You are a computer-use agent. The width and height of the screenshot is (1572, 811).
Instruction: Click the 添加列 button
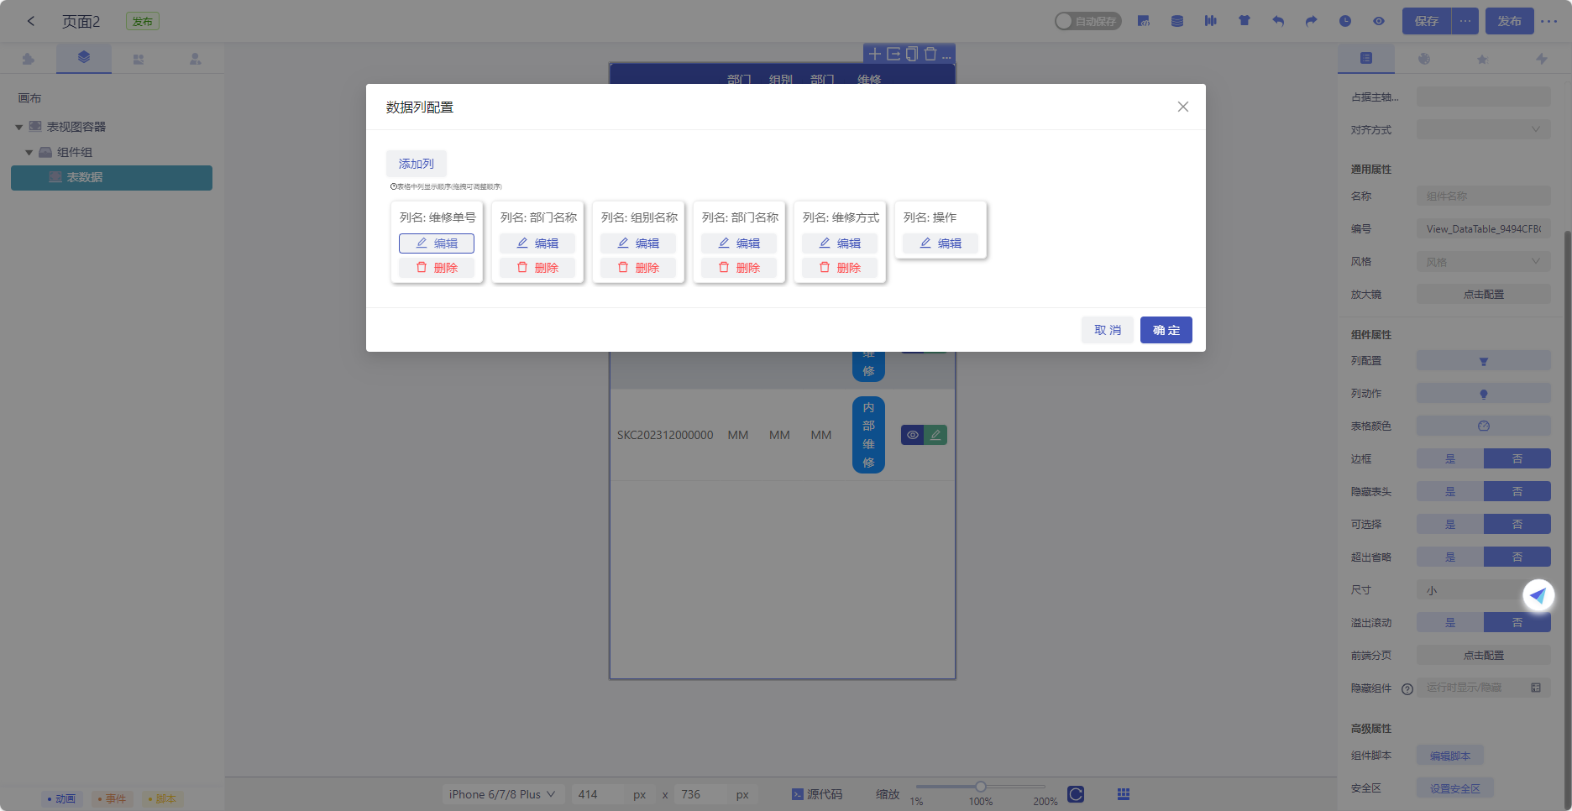(x=417, y=164)
